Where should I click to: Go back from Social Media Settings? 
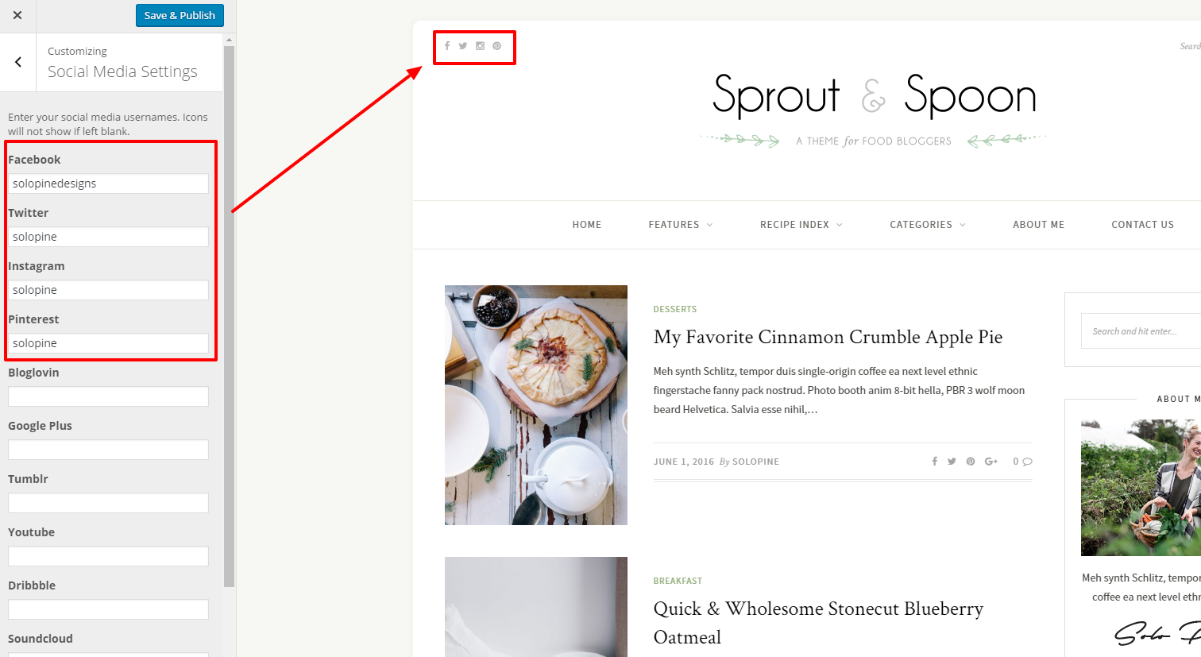click(18, 62)
